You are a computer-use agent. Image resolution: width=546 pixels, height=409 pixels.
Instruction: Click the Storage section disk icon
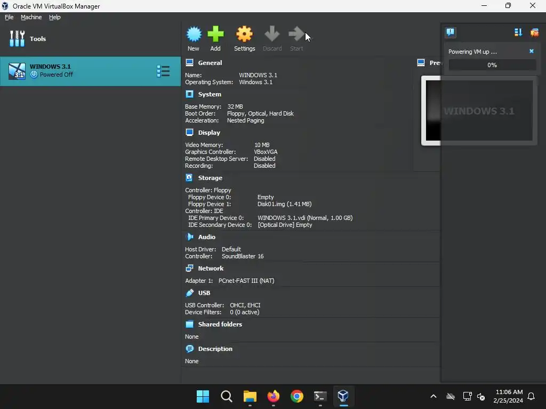click(189, 178)
